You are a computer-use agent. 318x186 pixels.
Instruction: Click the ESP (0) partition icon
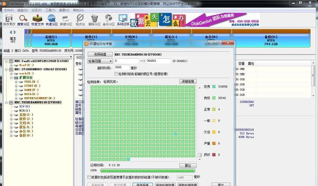pos(16,106)
